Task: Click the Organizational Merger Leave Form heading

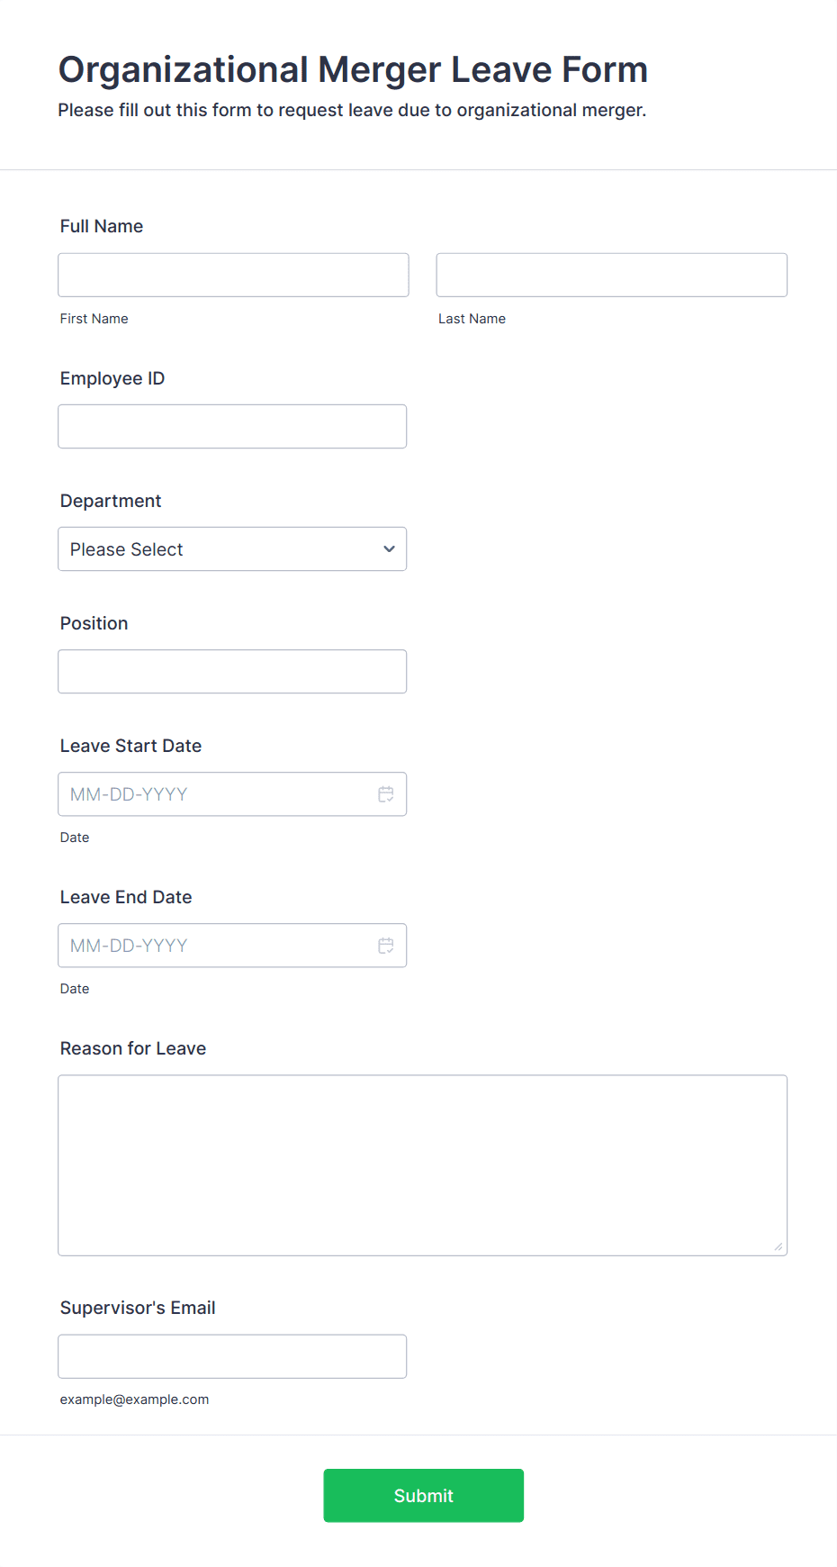Action: (353, 69)
